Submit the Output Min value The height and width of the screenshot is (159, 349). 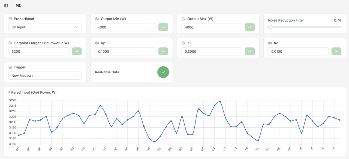point(163,27)
